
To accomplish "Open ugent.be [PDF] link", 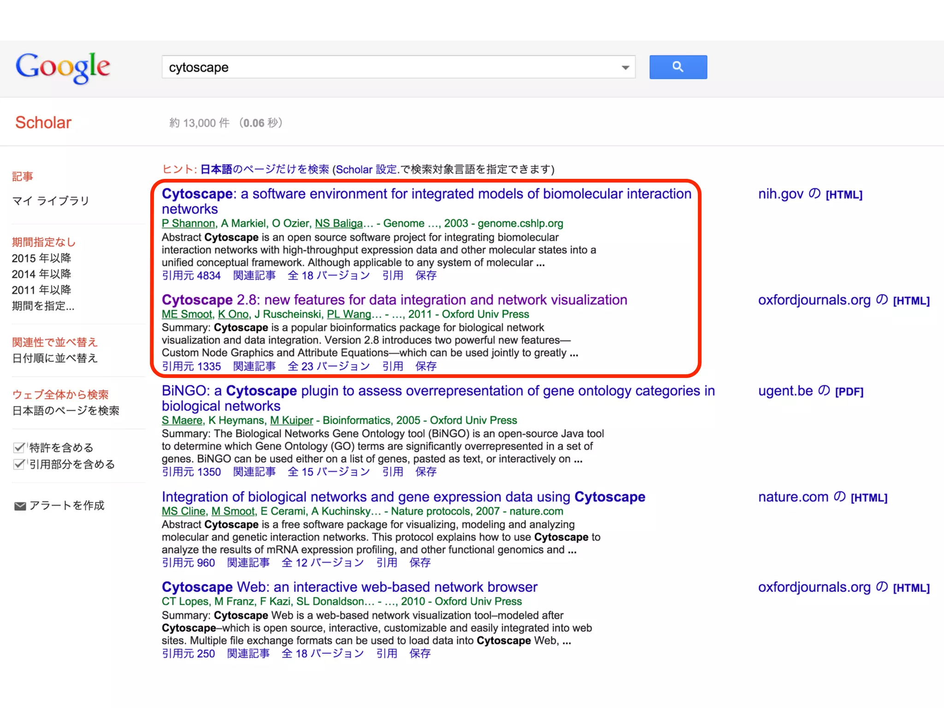I will (x=810, y=391).
